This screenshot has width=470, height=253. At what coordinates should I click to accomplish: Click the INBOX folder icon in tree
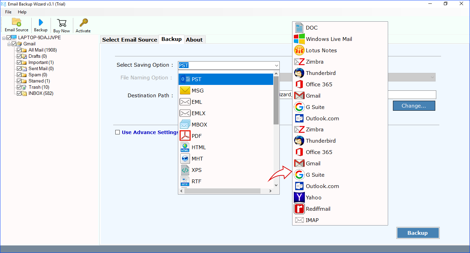pos(24,93)
